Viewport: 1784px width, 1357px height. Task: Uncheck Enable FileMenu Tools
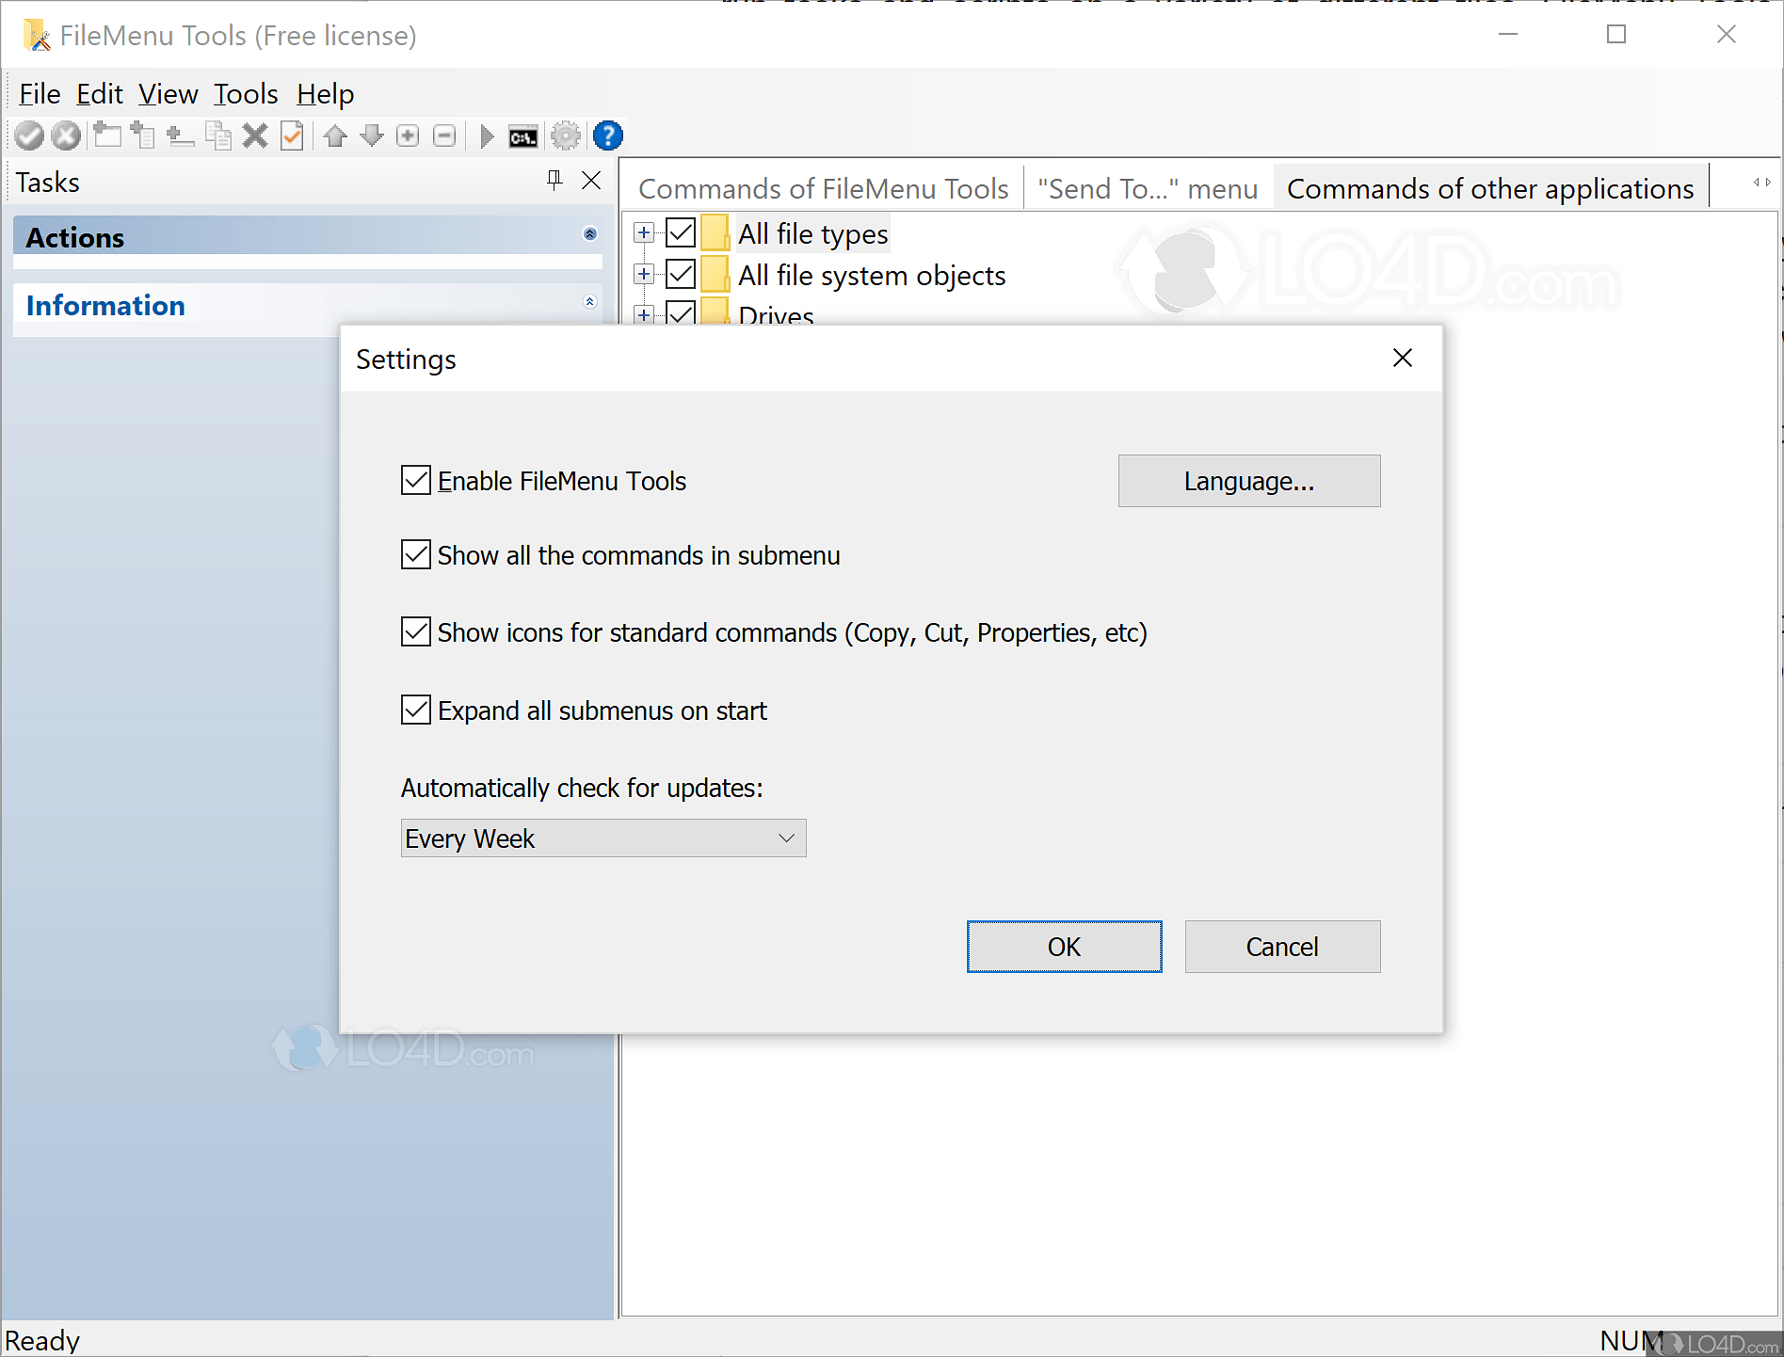click(x=415, y=481)
